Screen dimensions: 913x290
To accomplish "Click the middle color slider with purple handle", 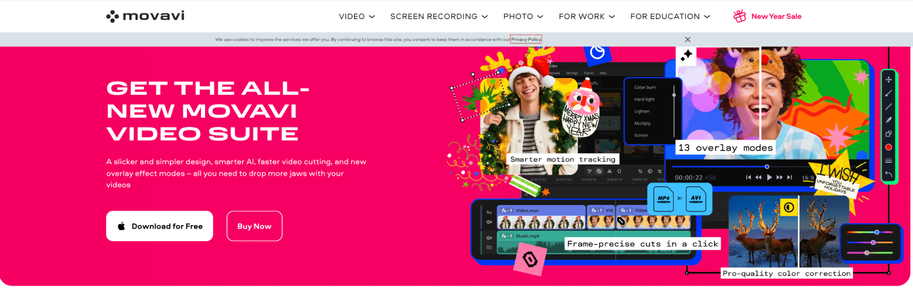I will point(870,243).
